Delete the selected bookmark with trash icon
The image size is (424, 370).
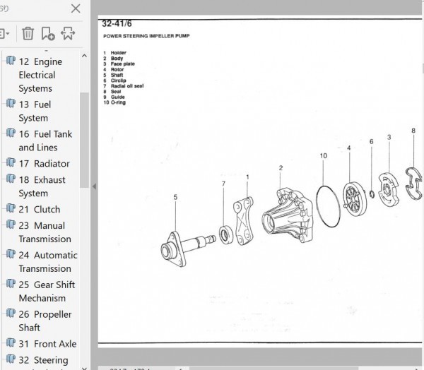[x=28, y=33]
